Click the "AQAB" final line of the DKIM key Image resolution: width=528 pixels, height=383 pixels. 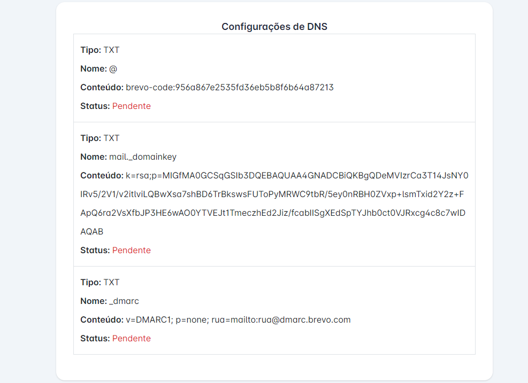[91, 231]
